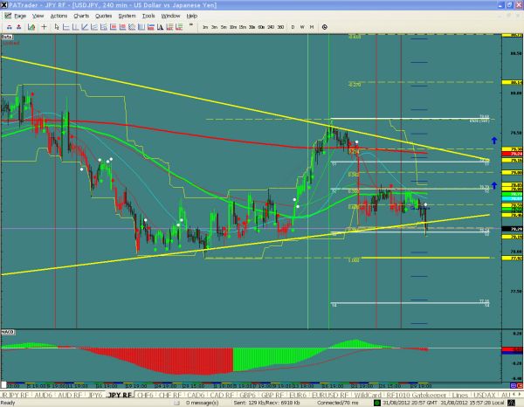The height and width of the screenshot is (407, 524).
Task: Click the beta label at chart top-left
Action: coord(7,38)
